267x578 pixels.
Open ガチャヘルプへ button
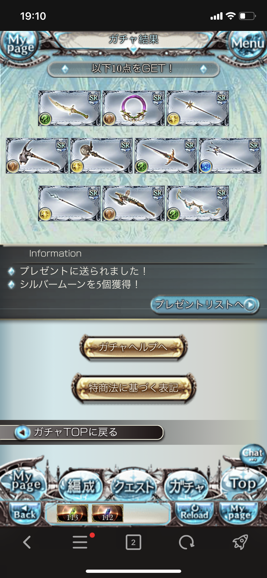[x=133, y=347]
